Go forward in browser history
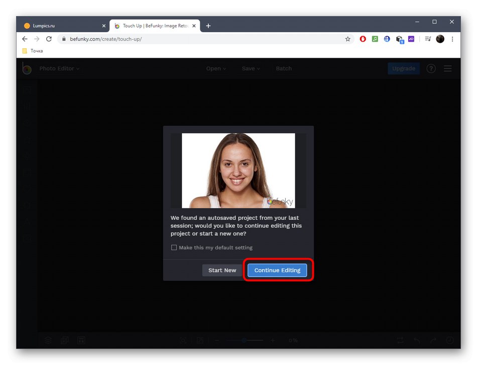 (x=37, y=39)
